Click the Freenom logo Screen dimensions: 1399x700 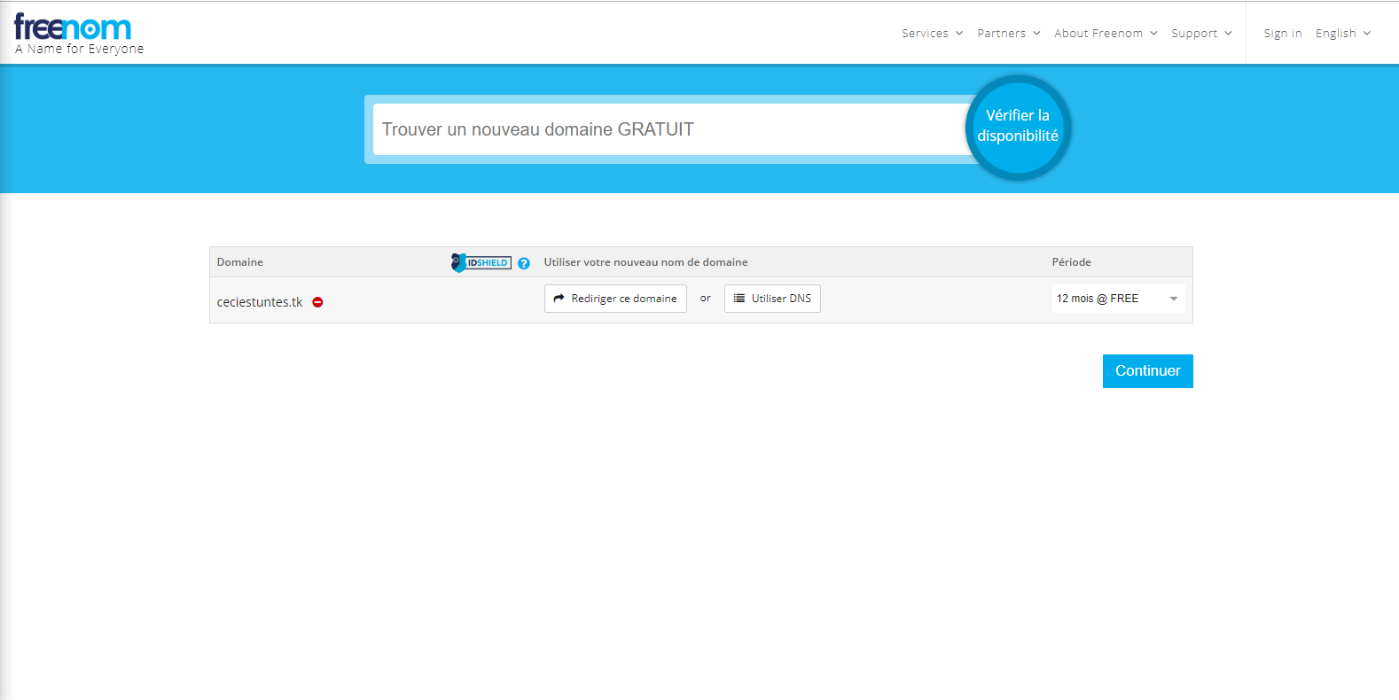tap(73, 27)
